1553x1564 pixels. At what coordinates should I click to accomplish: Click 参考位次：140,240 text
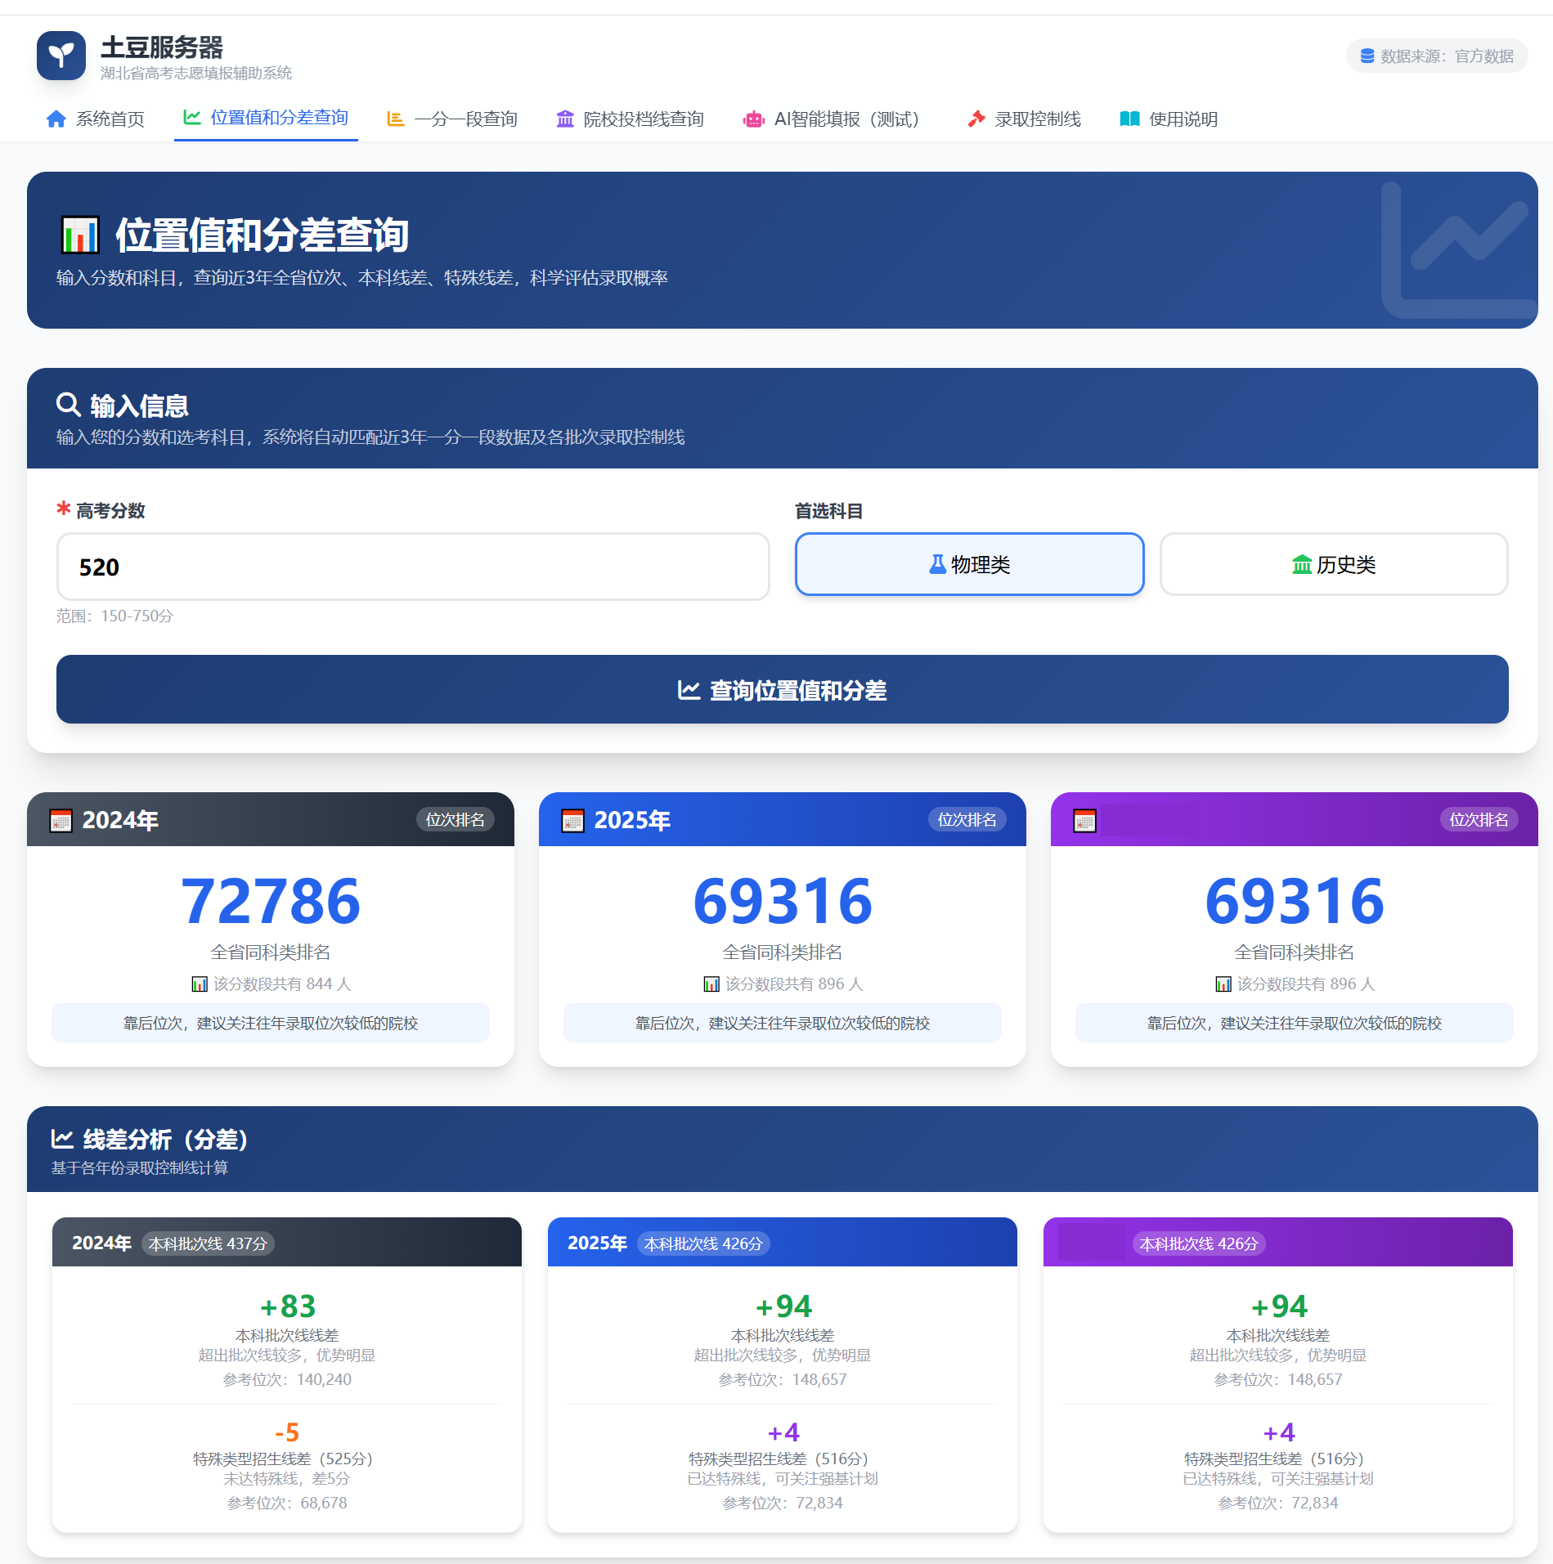[x=287, y=1379]
